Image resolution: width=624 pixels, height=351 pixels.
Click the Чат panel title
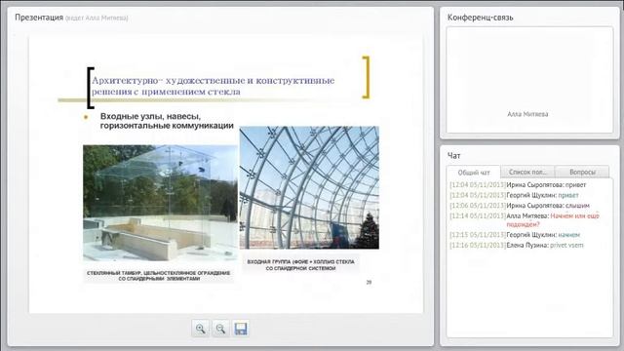click(454, 156)
